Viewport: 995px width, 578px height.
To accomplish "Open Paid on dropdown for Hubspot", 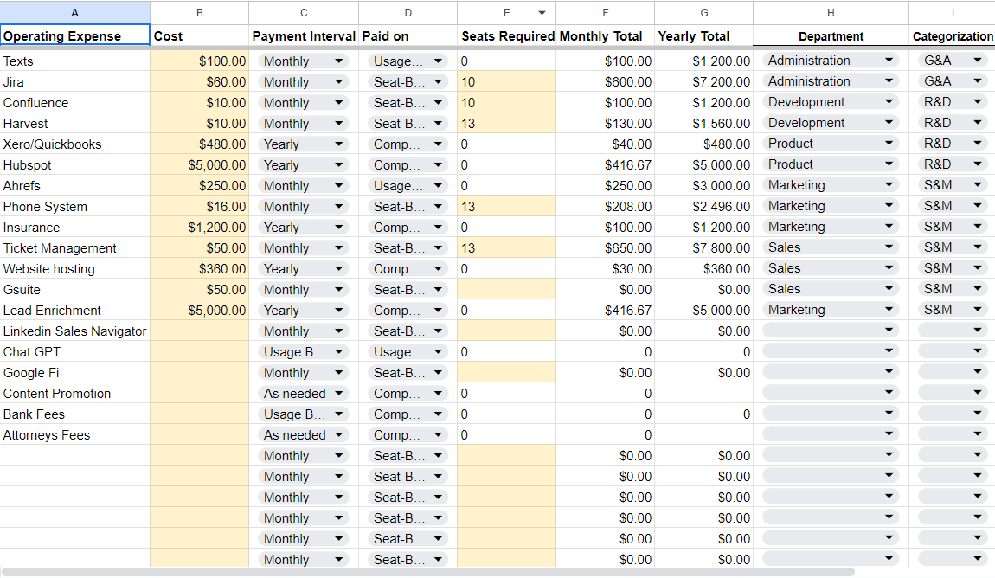I will [408, 165].
